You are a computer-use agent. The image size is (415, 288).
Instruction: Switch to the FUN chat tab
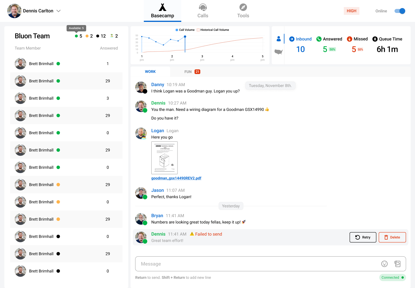(x=192, y=72)
